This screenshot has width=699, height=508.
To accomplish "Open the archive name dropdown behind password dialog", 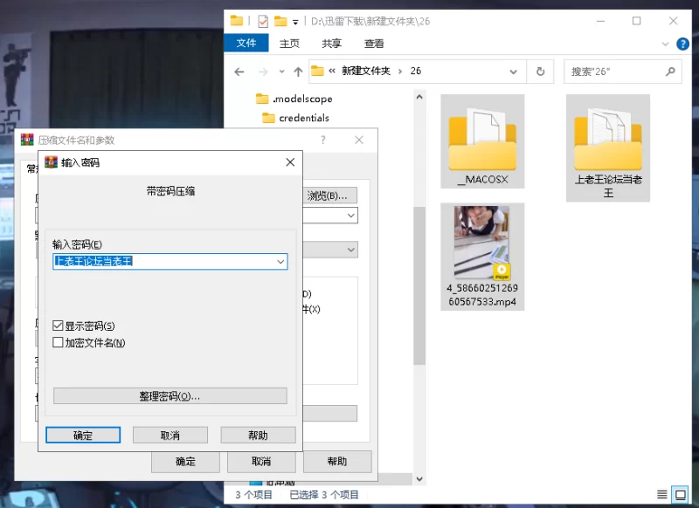I will [351, 216].
